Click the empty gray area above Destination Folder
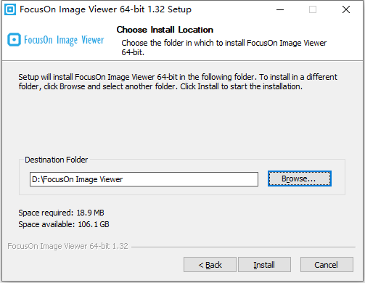The width and height of the screenshot is (365, 283). click(x=181, y=123)
